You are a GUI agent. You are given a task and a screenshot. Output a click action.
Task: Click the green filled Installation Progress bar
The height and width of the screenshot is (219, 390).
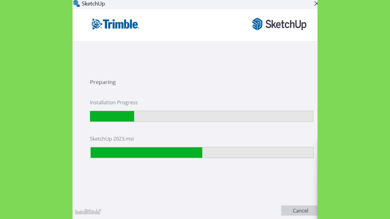point(112,116)
